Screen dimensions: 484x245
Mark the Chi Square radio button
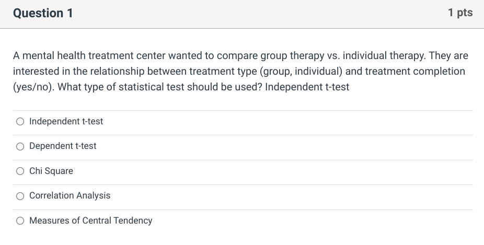tap(20, 171)
